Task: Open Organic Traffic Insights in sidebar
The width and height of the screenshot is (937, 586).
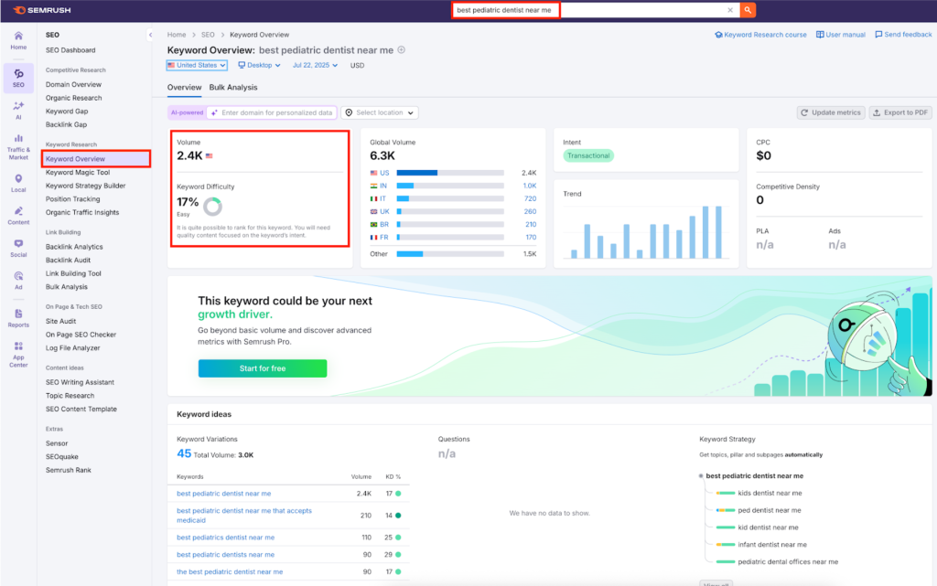Action: [x=82, y=212]
